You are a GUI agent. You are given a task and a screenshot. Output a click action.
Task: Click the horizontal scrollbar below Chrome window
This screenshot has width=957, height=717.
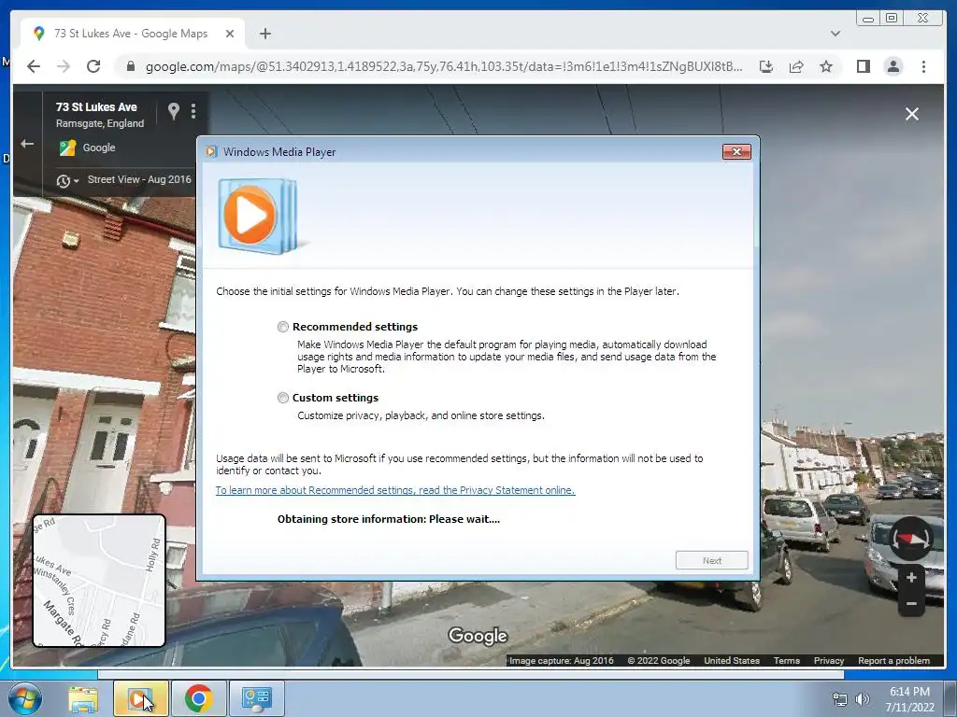[x=471, y=674]
